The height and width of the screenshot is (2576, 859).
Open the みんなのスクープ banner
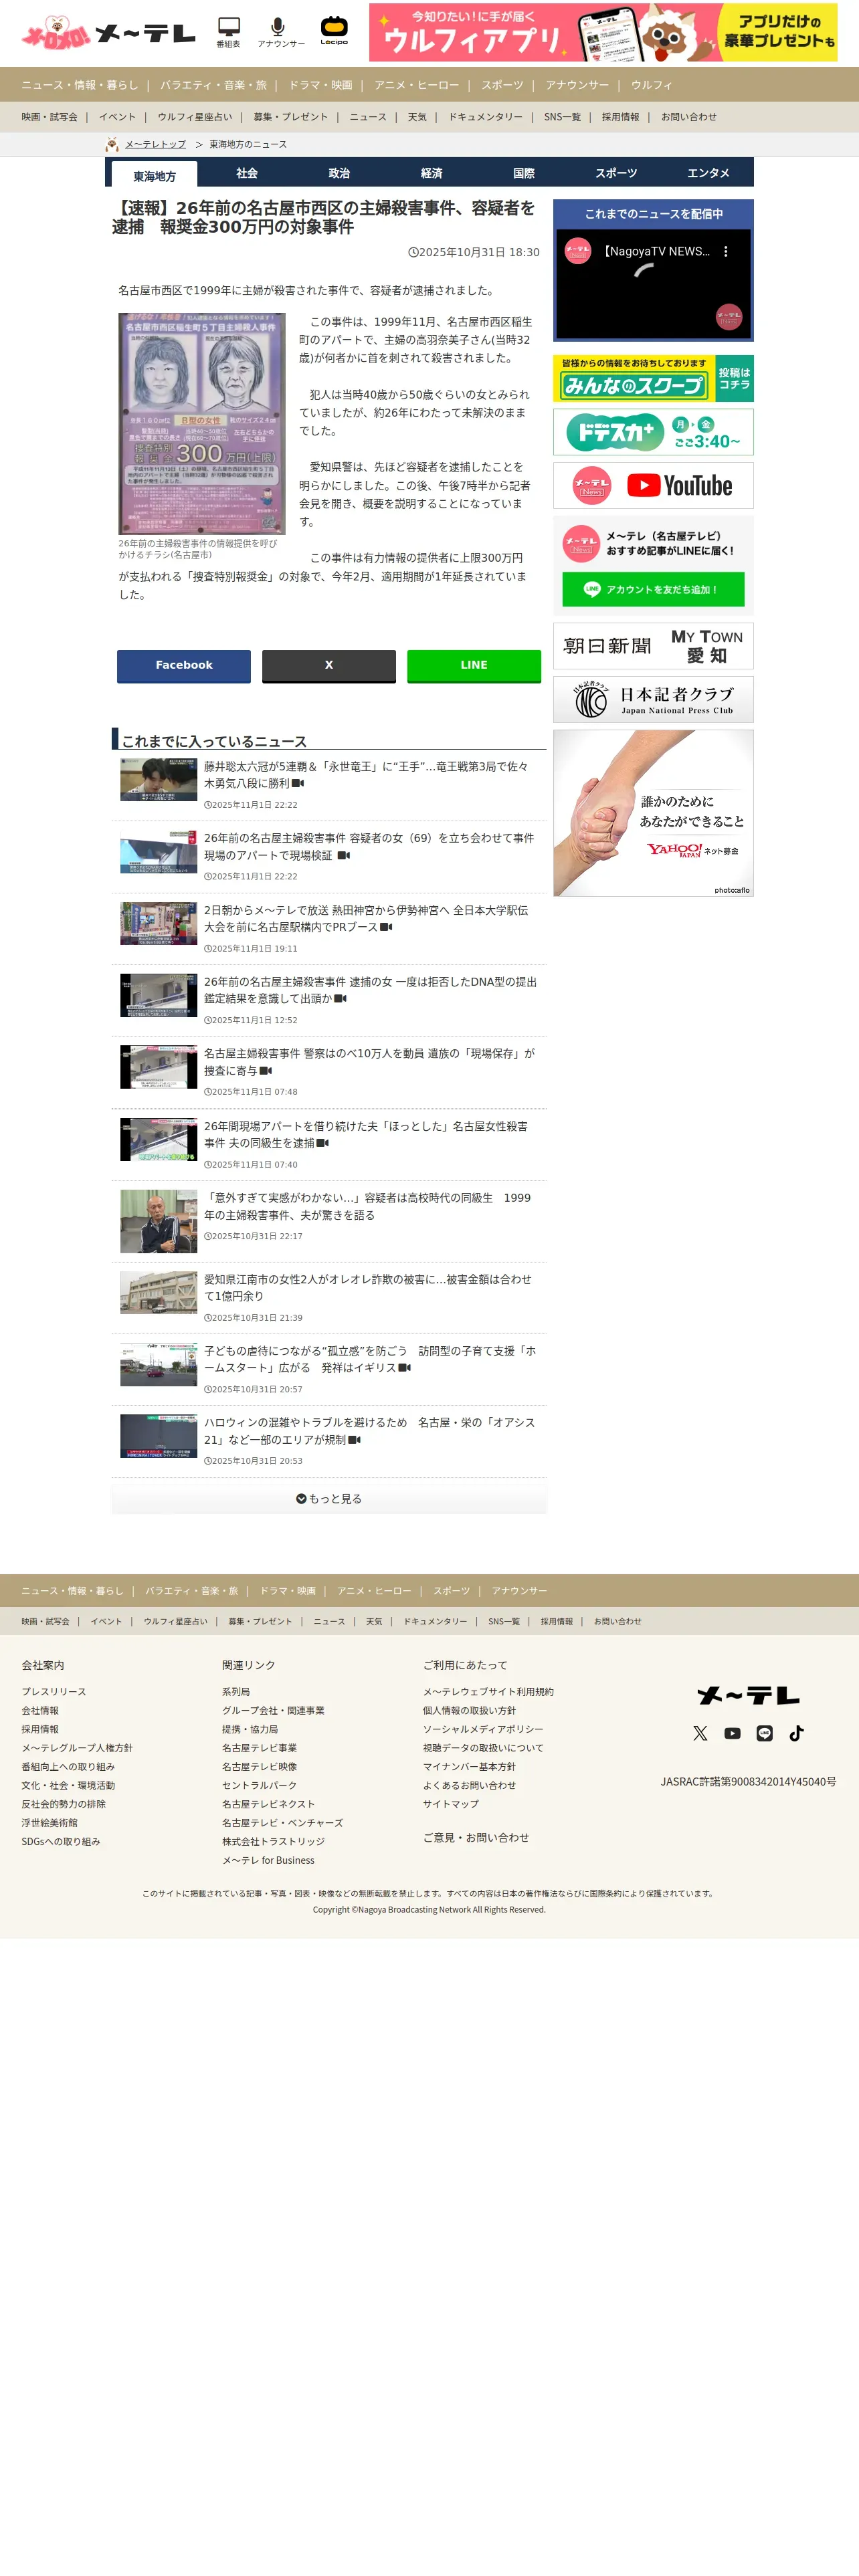[x=653, y=378]
